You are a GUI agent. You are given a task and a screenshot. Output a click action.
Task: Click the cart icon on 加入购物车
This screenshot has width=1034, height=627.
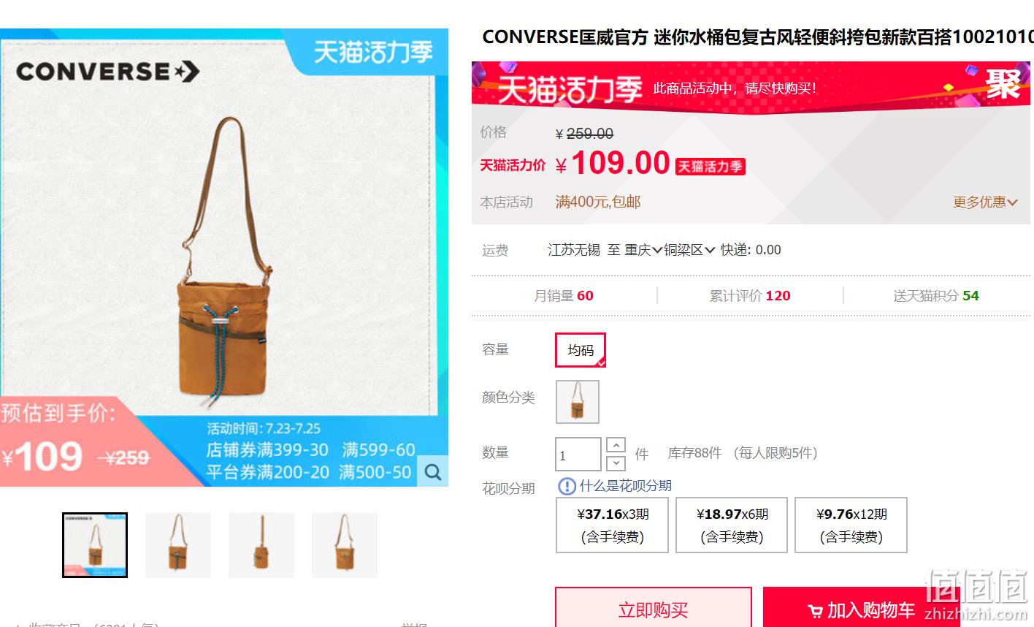(815, 611)
